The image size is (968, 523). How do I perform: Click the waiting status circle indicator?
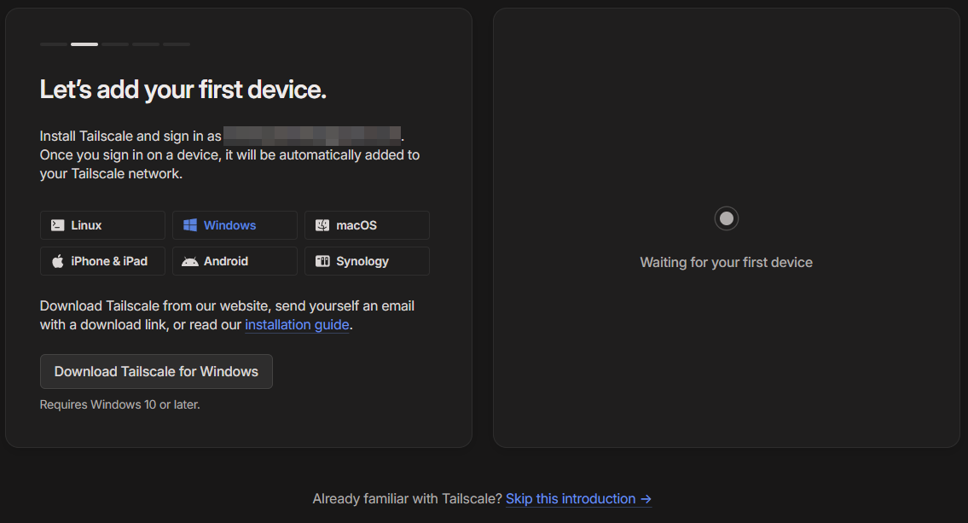pyautogui.click(x=727, y=218)
